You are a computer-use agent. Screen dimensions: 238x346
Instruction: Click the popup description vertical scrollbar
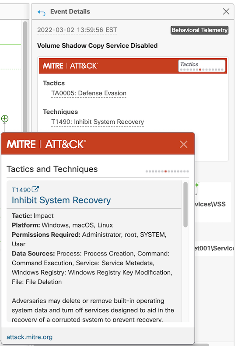(x=185, y=205)
